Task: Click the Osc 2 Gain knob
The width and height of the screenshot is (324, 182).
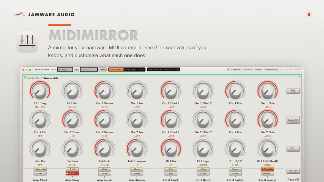Action: tap(267, 120)
